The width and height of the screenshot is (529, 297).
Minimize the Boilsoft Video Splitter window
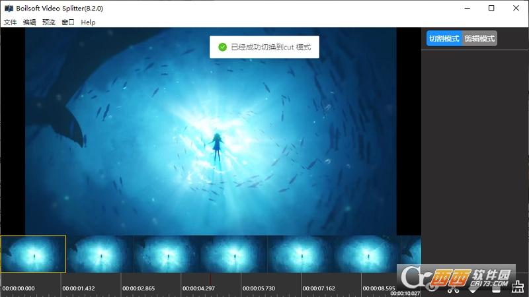pyautogui.click(x=468, y=8)
